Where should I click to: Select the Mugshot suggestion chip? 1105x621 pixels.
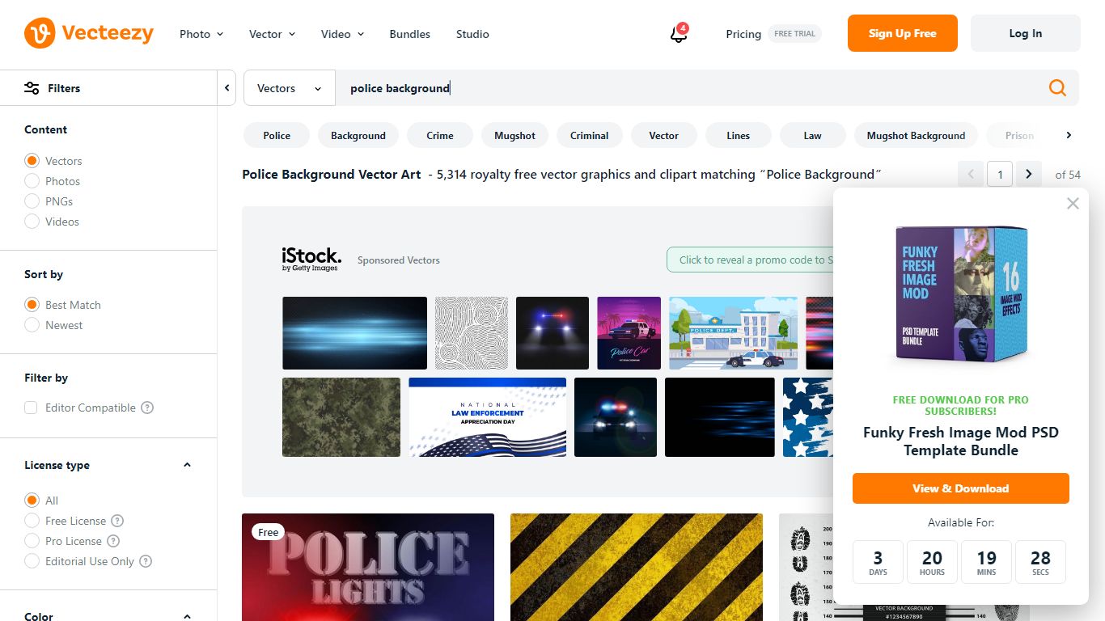pyautogui.click(x=515, y=135)
